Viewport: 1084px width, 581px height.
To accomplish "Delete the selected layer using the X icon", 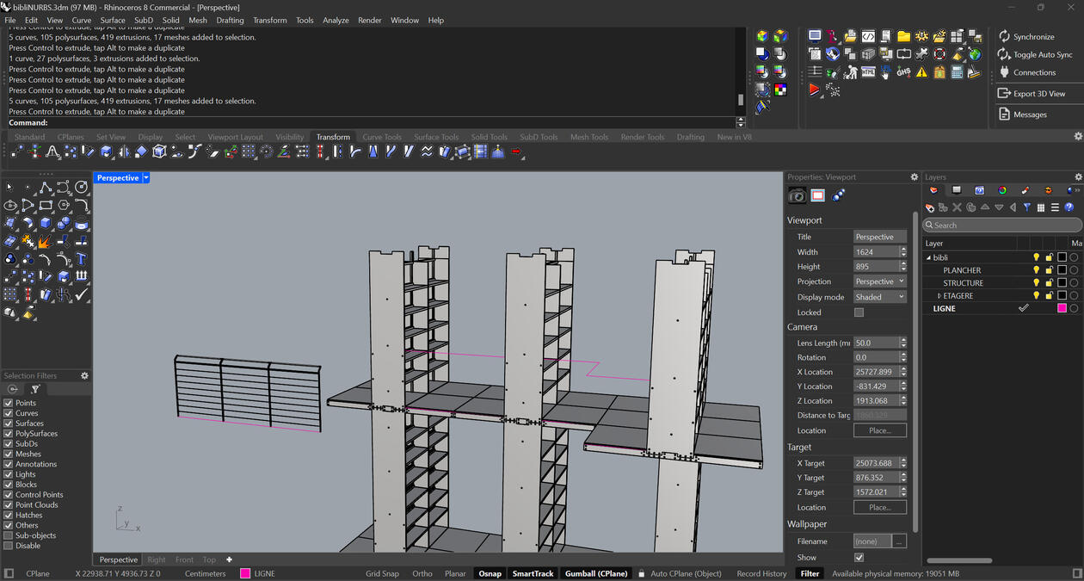I will (x=957, y=207).
